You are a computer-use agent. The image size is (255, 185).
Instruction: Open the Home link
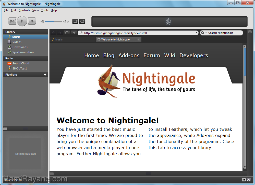point(92,55)
